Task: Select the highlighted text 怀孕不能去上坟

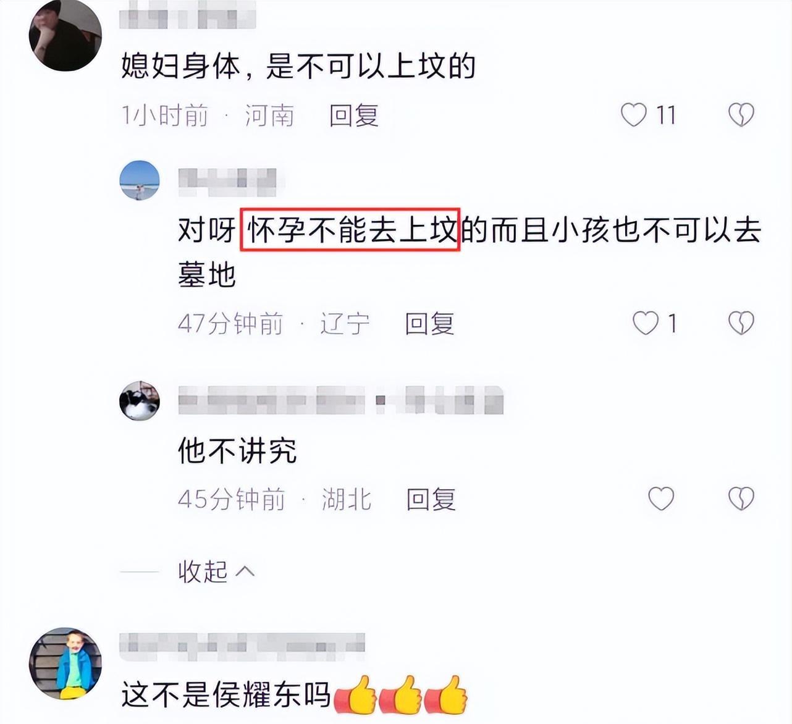Action: [350, 230]
